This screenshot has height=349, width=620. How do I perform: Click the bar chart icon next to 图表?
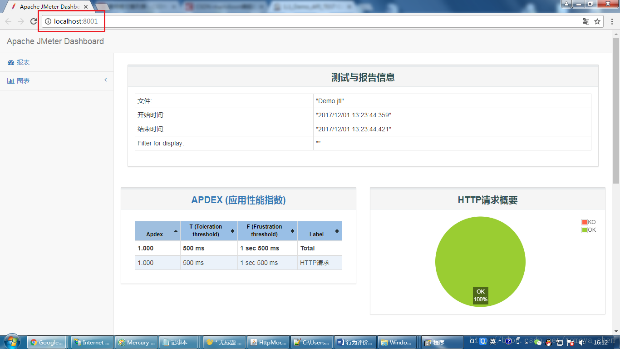pyautogui.click(x=11, y=81)
